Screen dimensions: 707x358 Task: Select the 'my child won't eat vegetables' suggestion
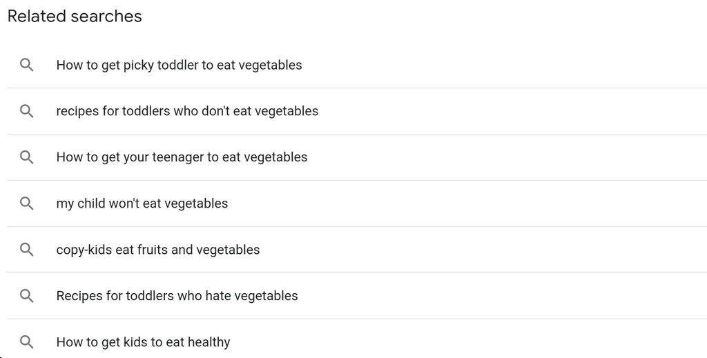point(142,203)
